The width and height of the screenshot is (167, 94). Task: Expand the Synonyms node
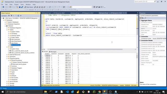[7, 56]
